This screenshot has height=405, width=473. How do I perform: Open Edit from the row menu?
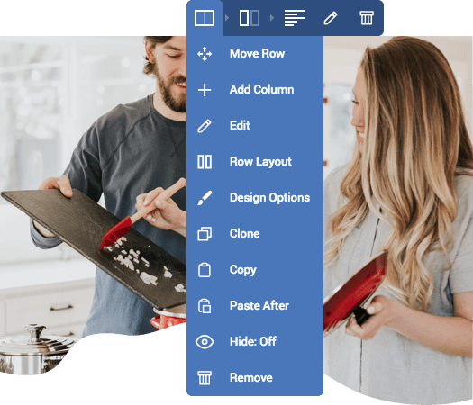coord(255,126)
